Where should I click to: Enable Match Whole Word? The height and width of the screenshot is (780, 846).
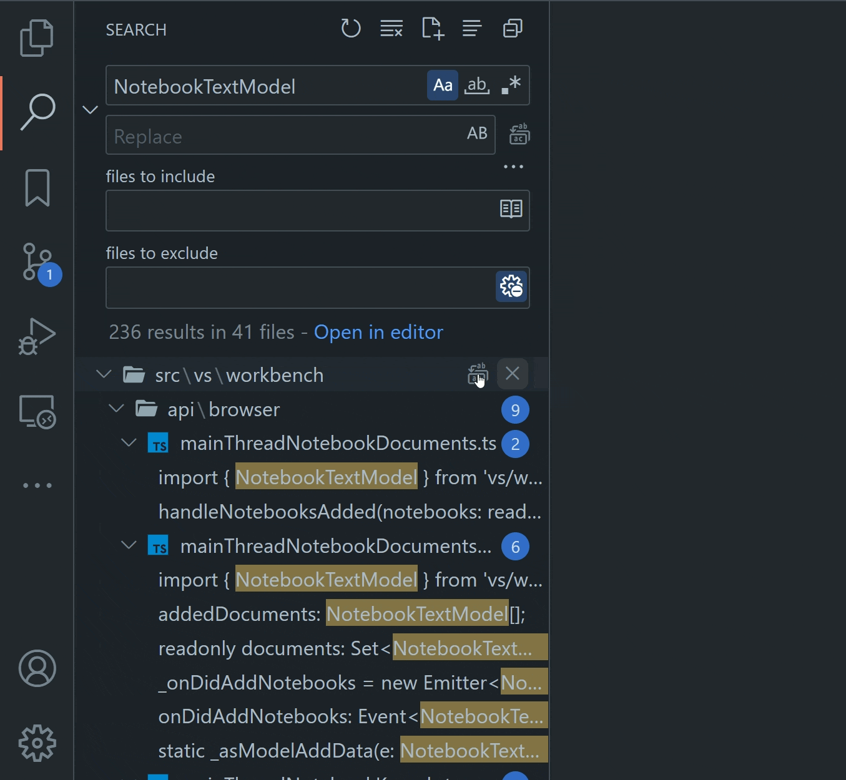(x=476, y=85)
